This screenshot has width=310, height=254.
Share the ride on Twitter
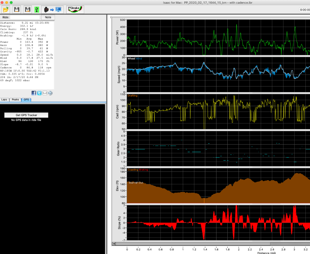click(39, 93)
